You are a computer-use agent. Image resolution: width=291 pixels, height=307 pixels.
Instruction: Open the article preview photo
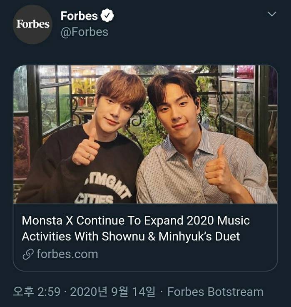pos(145,134)
